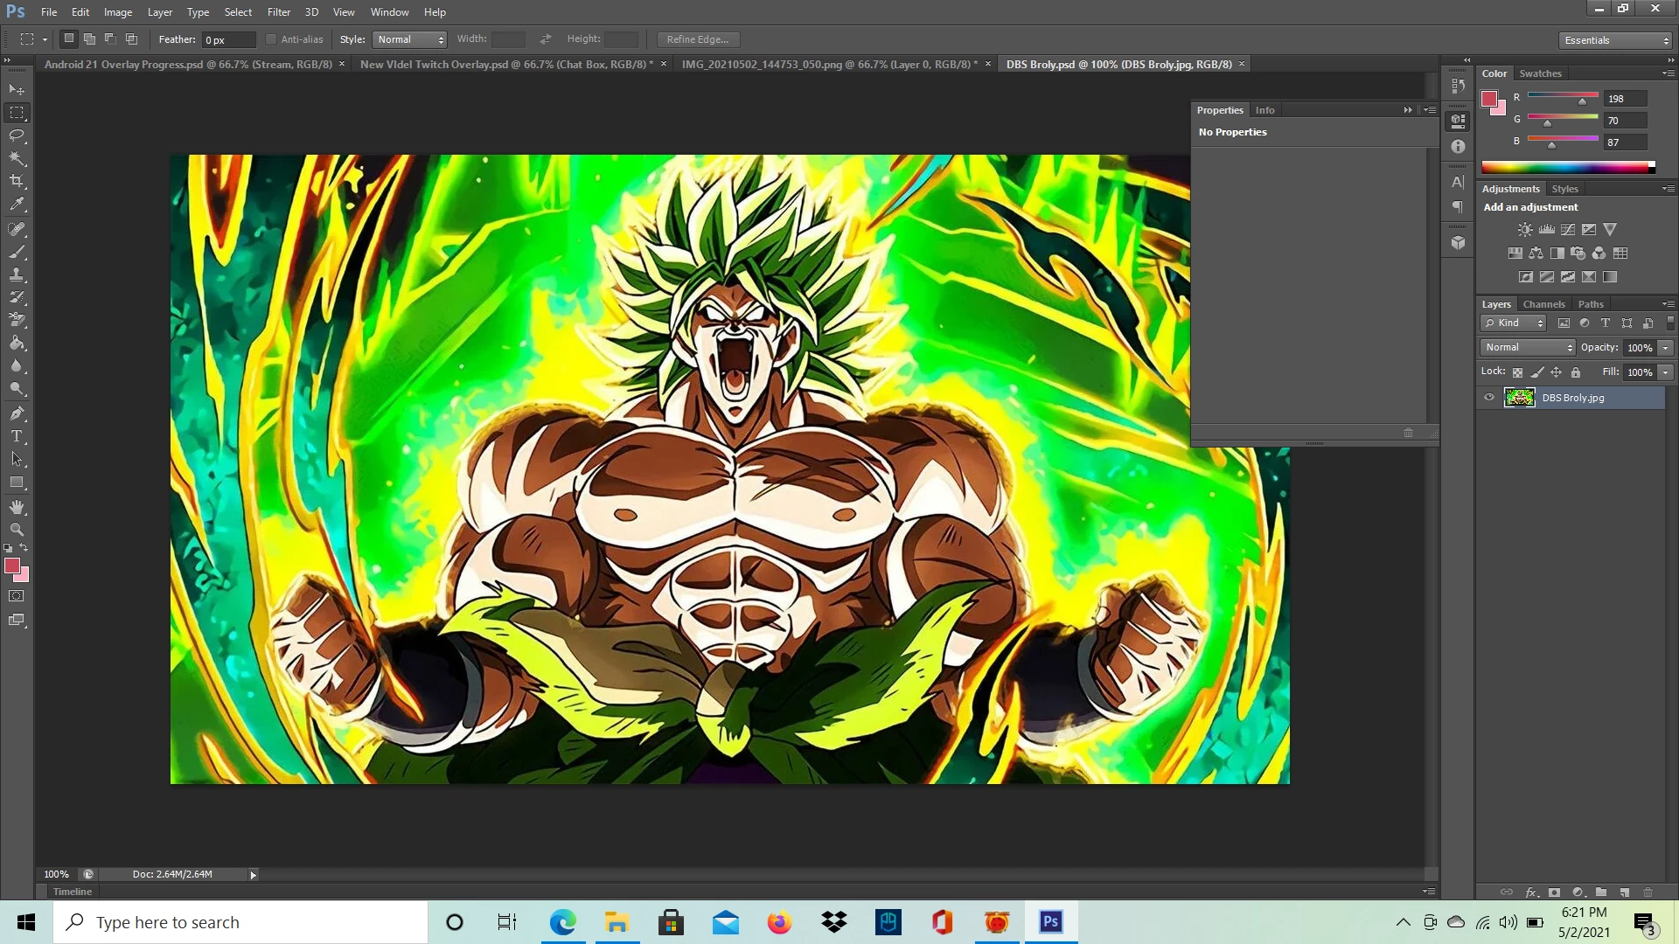Screen dimensions: 1679x944
Task: Enable the Anti-alias checkbox
Action: pos(271,39)
